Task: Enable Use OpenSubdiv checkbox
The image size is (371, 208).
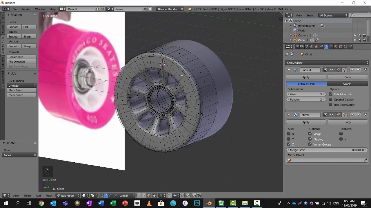Action: (x=330, y=105)
